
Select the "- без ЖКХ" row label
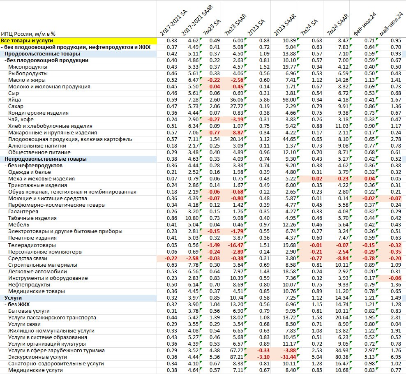(17, 305)
